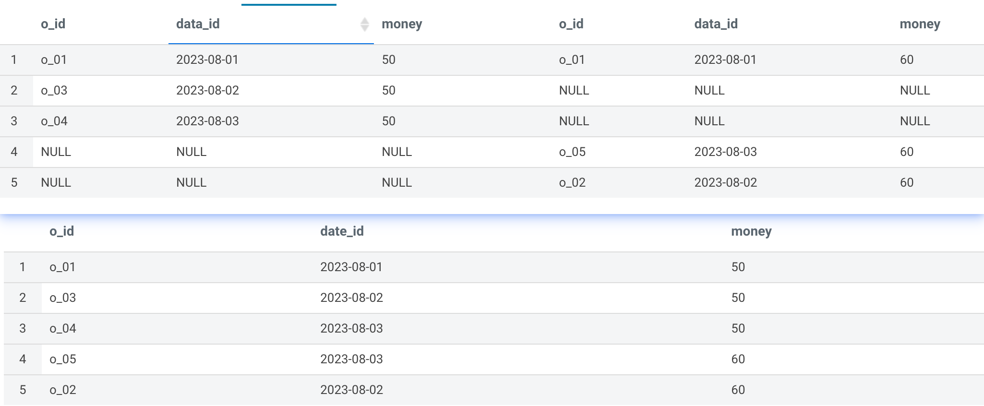Click the money header in the bottom table
This screenshot has width=984, height=406.
(x=751, y=231)
